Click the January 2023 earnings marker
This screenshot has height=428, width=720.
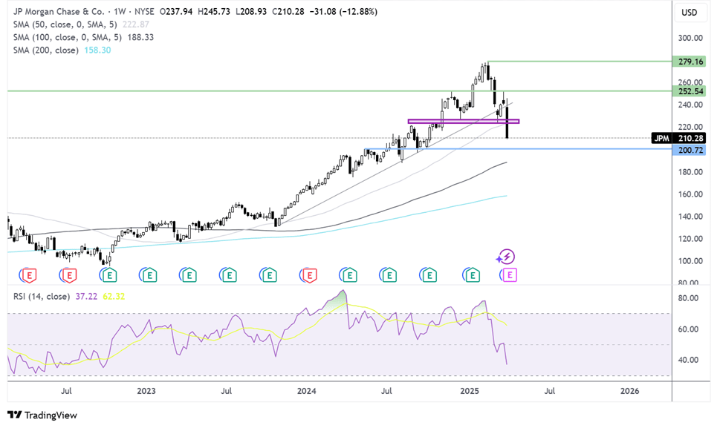click(x=149, y=275)
